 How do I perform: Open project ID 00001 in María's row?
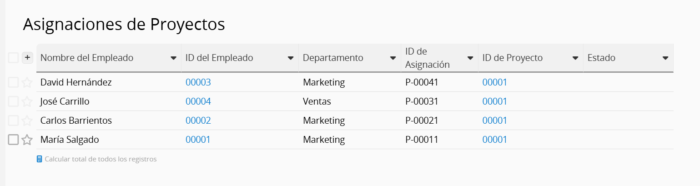tap(495, 140)
